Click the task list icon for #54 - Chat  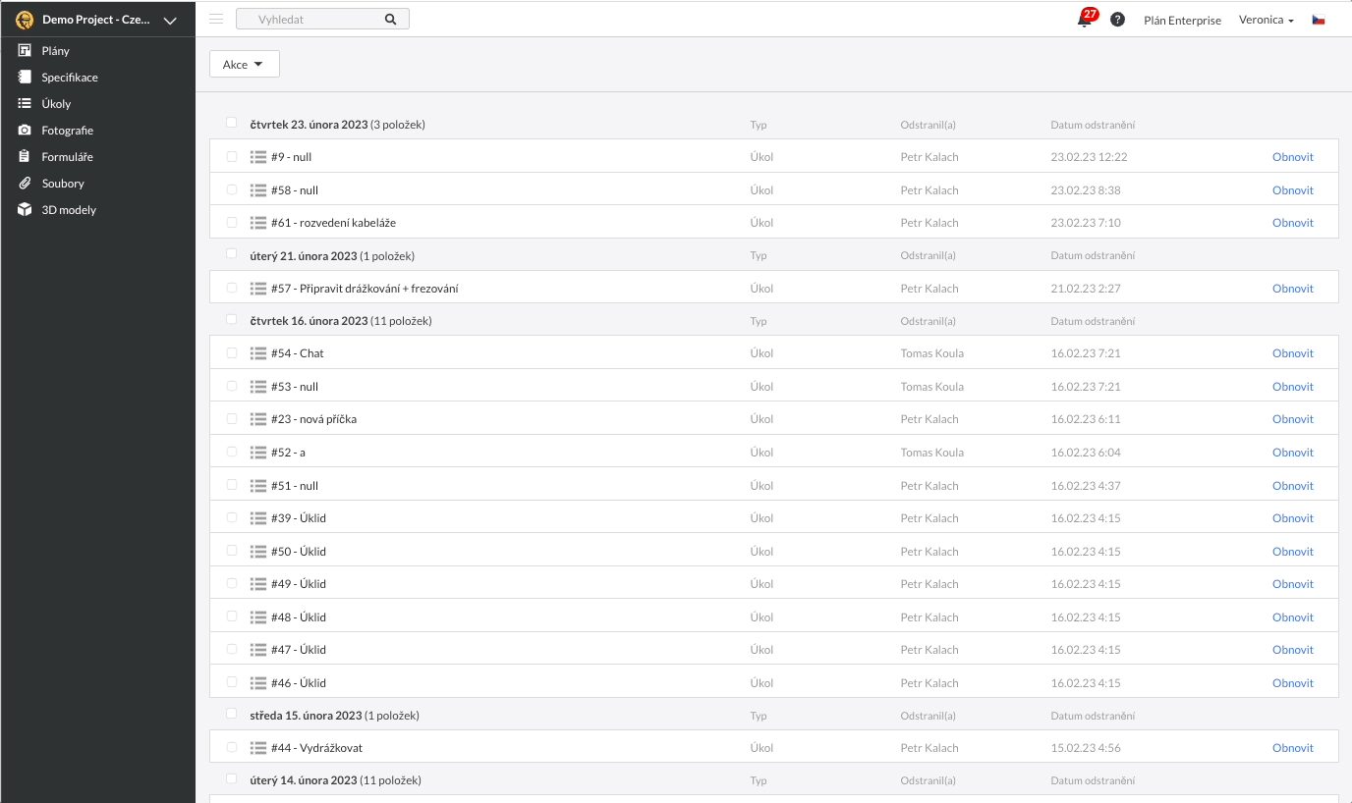click(258, 353)
